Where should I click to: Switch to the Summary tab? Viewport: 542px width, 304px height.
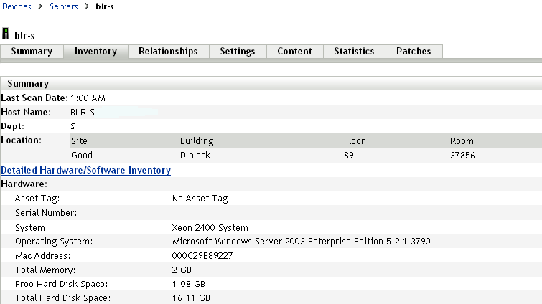(32, 52)
